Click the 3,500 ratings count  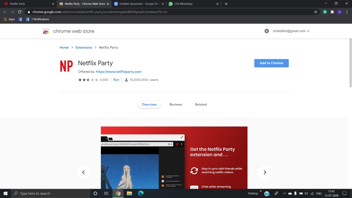pos(104,80)
